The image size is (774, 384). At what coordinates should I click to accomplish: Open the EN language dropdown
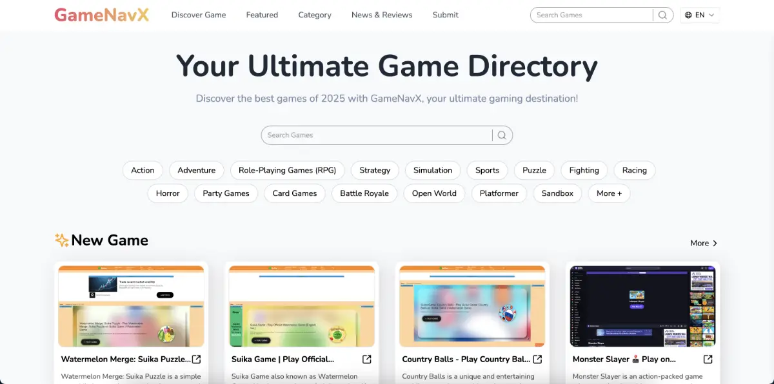[x=700, y=15]
